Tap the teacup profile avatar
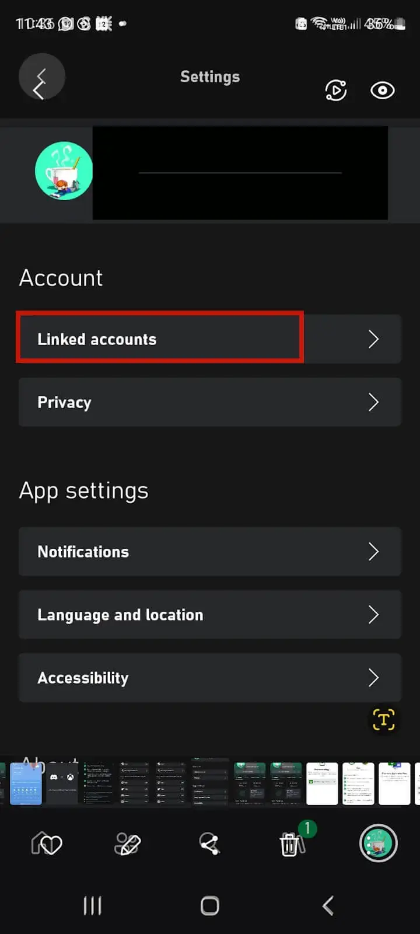This screenshot has height=934, width=420. click(64, 171)
